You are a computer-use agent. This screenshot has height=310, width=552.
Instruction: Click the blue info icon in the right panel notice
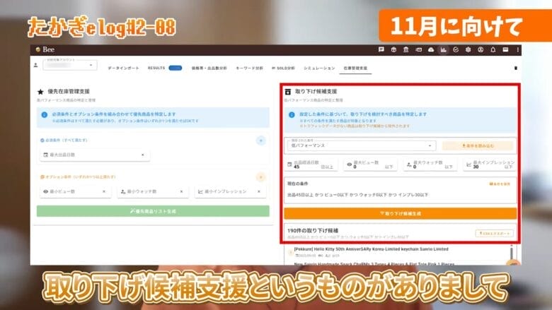point(292,115)
